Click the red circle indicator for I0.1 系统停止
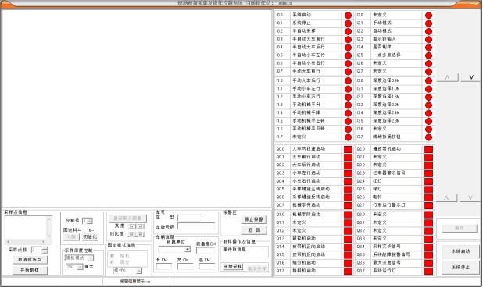This screenshot has width=483, height=288. tap(348, 23)
